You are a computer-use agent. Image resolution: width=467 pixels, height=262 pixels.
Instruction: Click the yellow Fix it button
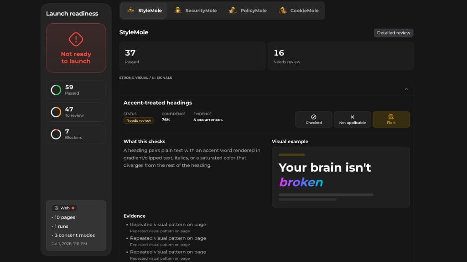[391, 119]
